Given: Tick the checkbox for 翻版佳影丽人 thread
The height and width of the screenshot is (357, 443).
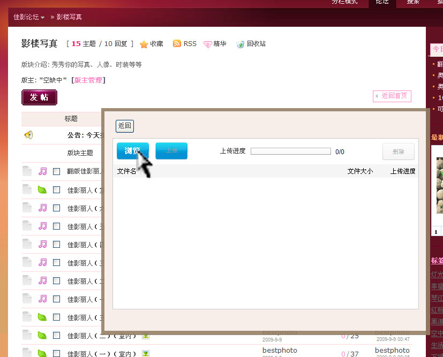Looking at the screenshot, I should (57, 171).
